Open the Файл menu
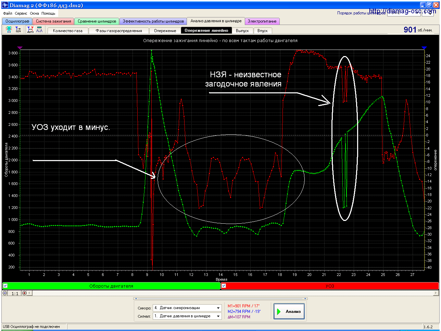This screenshot has width=441, height=331. coord(8,13)
